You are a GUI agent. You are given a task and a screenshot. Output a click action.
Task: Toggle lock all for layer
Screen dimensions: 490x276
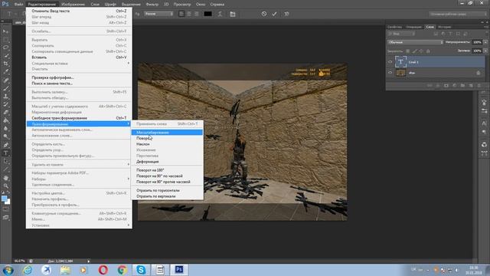(x=428, y=51)
